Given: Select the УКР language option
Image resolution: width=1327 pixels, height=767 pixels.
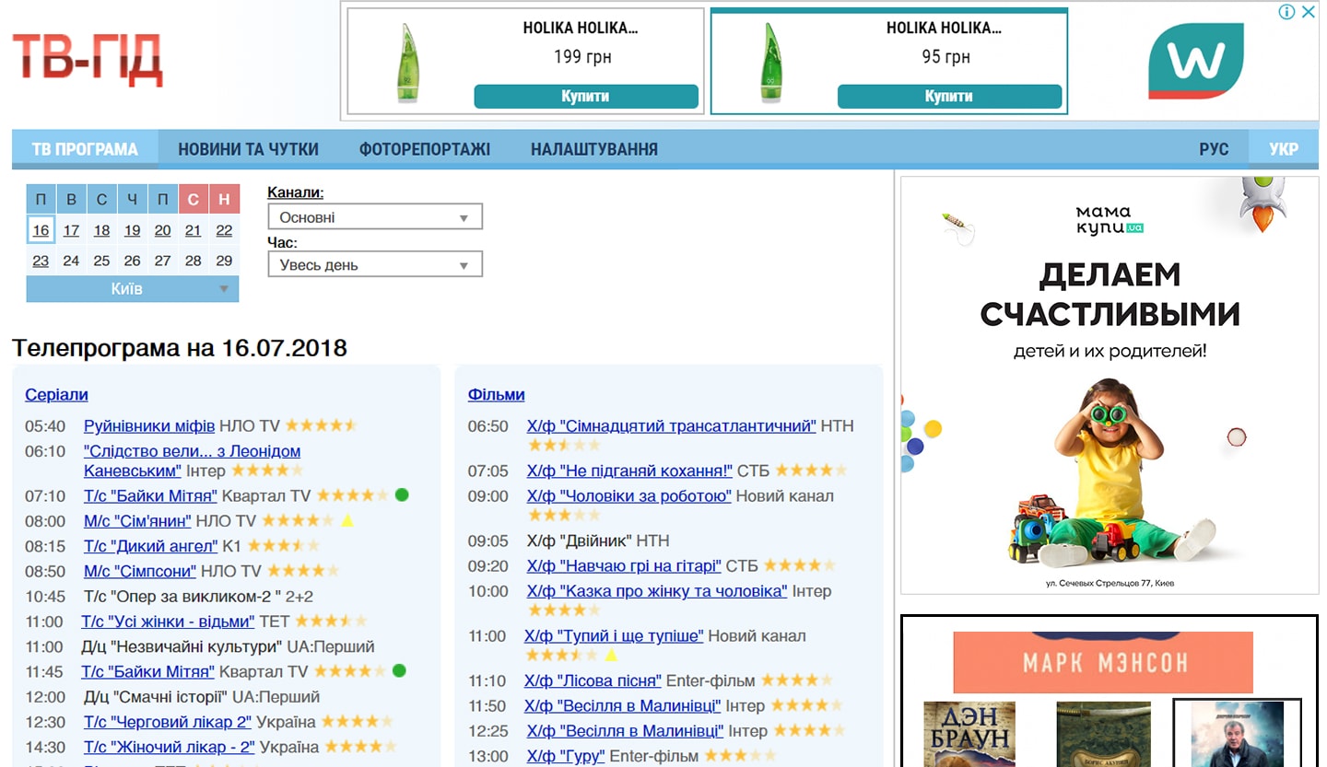Looking at the screenshot, I should tap(1284, 149).
